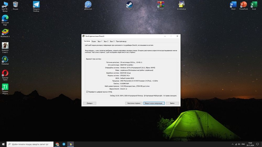Select the Assassins Creed 3 icon
This screenshot has width=262, height=147.
pyautogui.click(x=5, y=48)
